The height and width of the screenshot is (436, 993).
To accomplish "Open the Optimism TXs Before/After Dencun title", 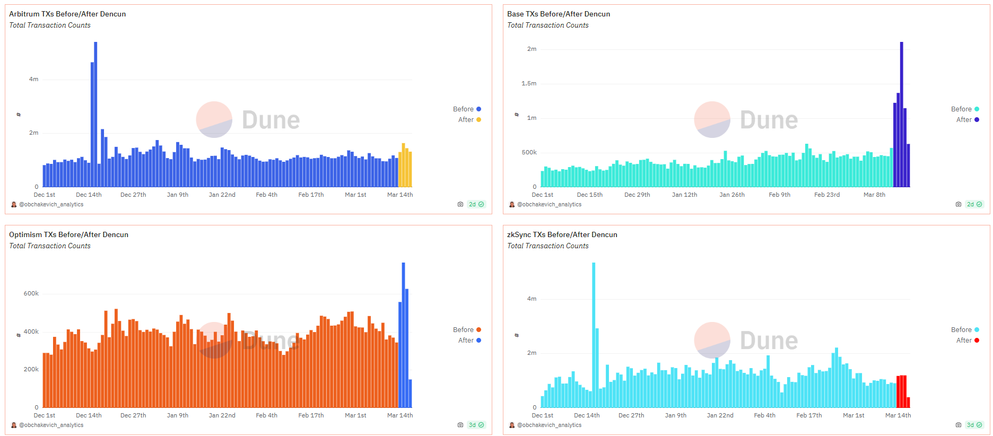I will tap(68, 234).
